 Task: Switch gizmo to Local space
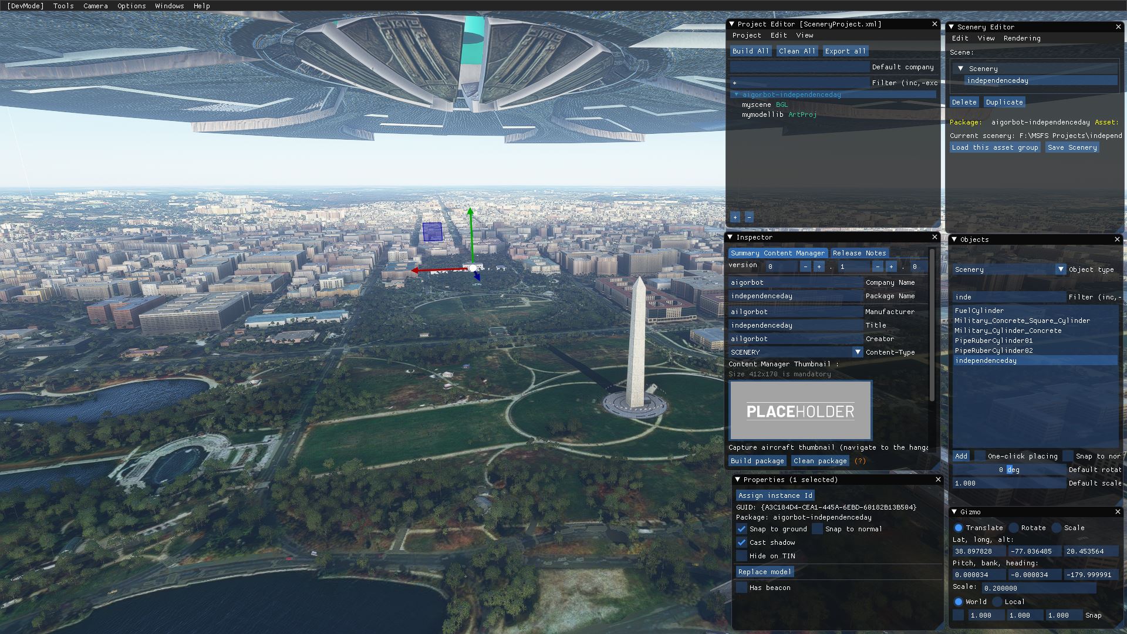tap(997, 602)
